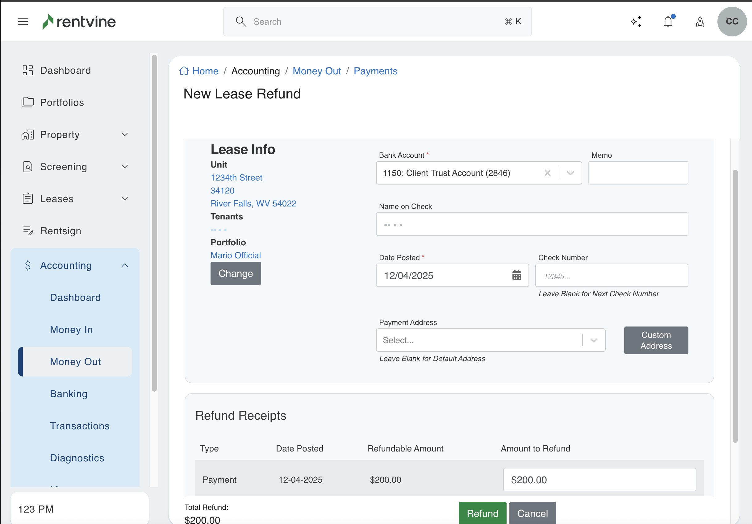
Task: Open the Mario Official portfolio link
Action: (x=236, y=256)
